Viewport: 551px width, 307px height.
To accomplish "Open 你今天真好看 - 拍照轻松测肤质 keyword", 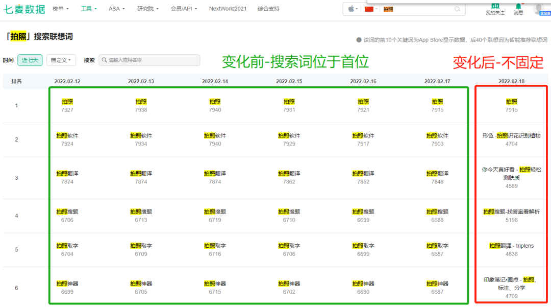I will tap(511, 174).
